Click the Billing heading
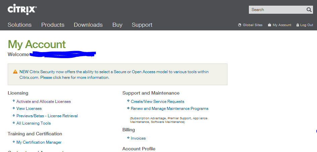 point(128,130)
